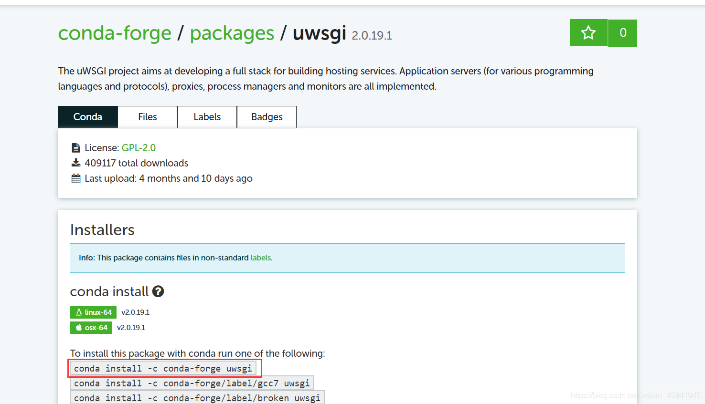Click 'To install this package with conda' text

(197, 353)
